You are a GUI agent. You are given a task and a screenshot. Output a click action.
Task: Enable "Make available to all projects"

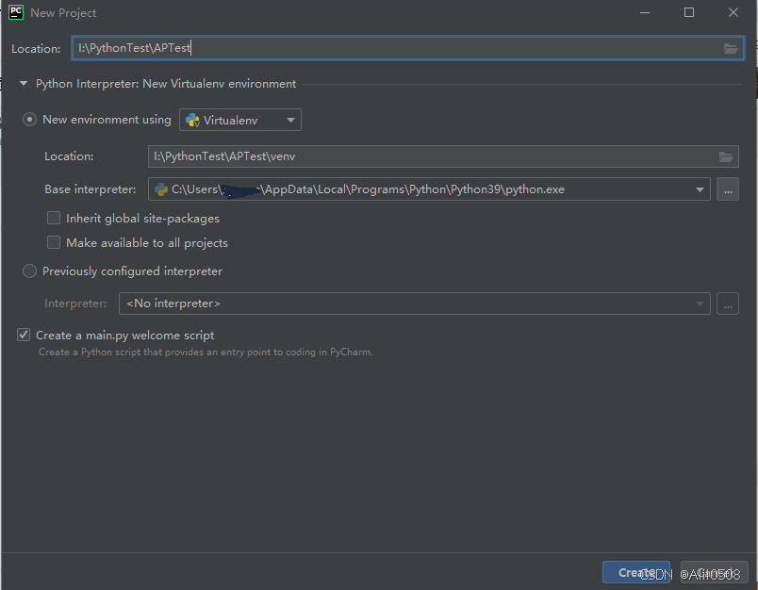click(x=54, y=242)
